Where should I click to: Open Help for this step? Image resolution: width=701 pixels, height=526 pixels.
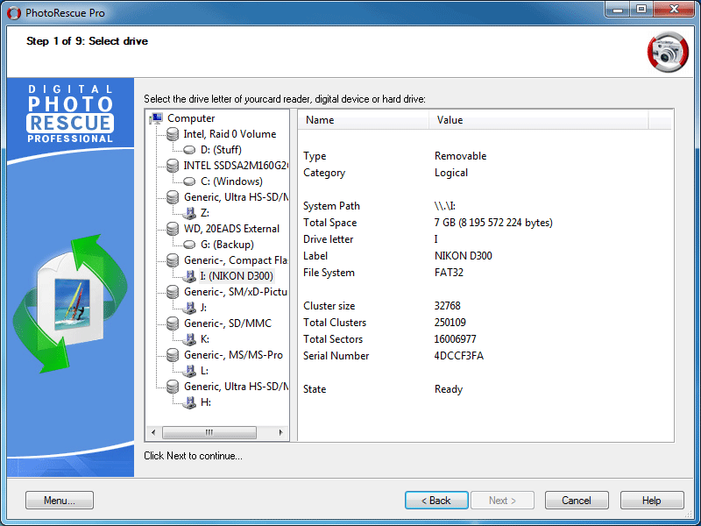click(651, 501)
